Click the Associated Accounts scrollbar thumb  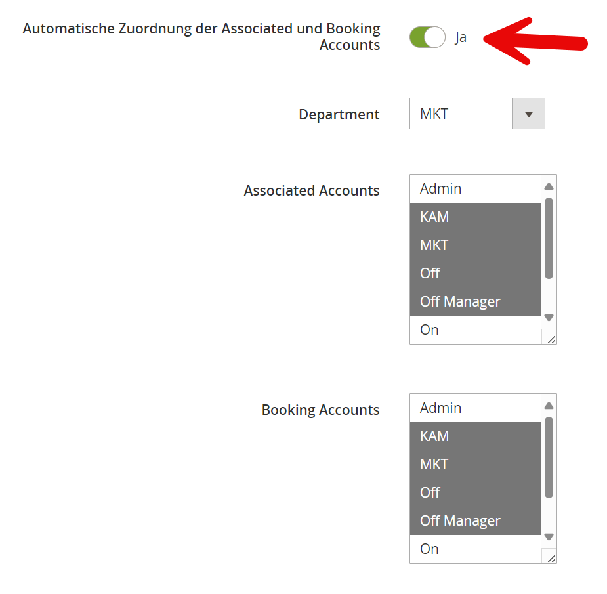(549, 238)
